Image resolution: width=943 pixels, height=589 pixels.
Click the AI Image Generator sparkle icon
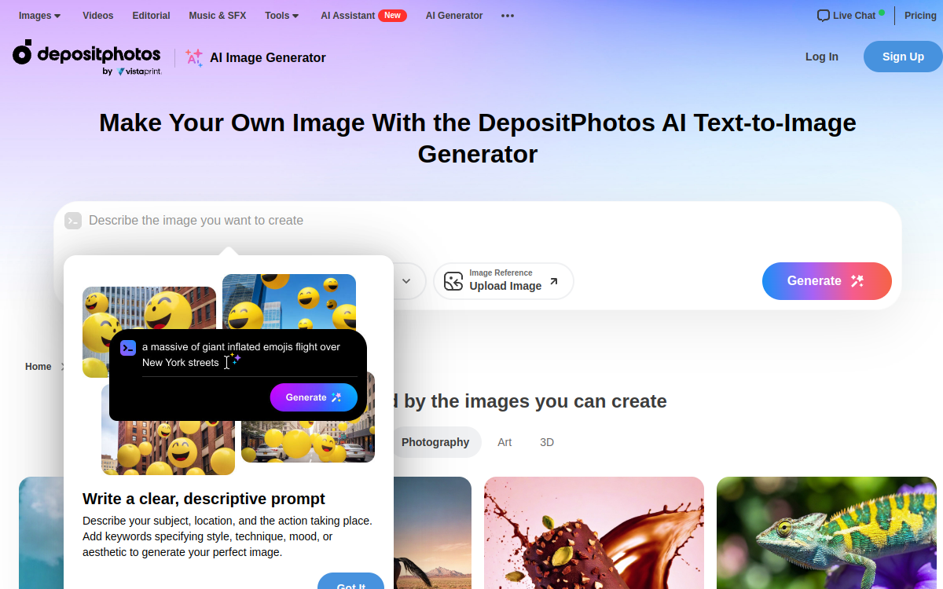[193, 57]
